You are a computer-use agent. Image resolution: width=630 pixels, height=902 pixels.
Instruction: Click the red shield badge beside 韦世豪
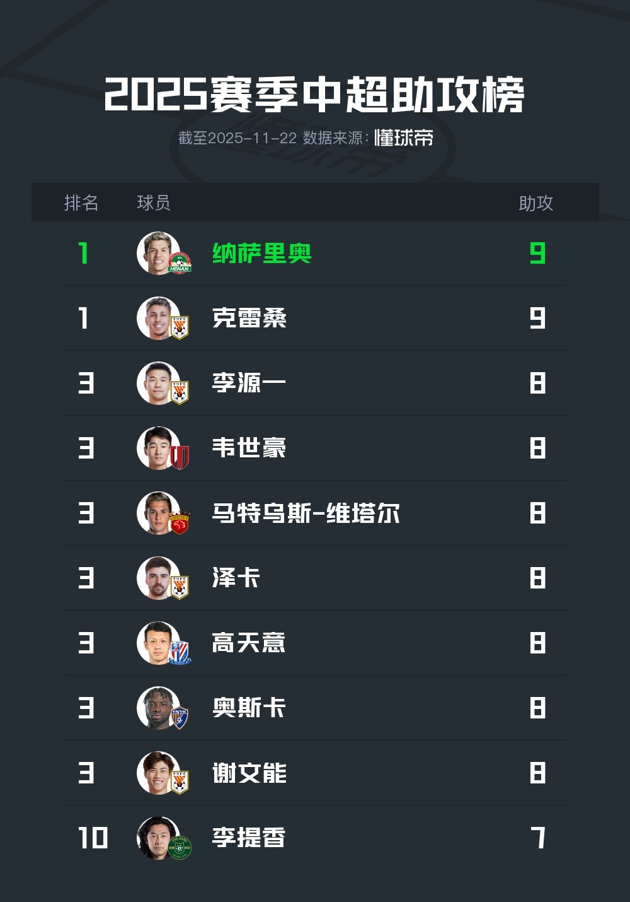click(x=180, y=457)
